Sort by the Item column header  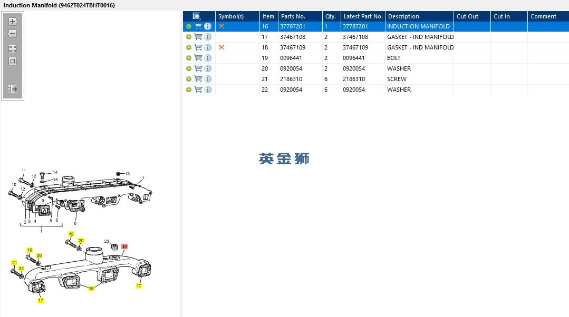269,16
